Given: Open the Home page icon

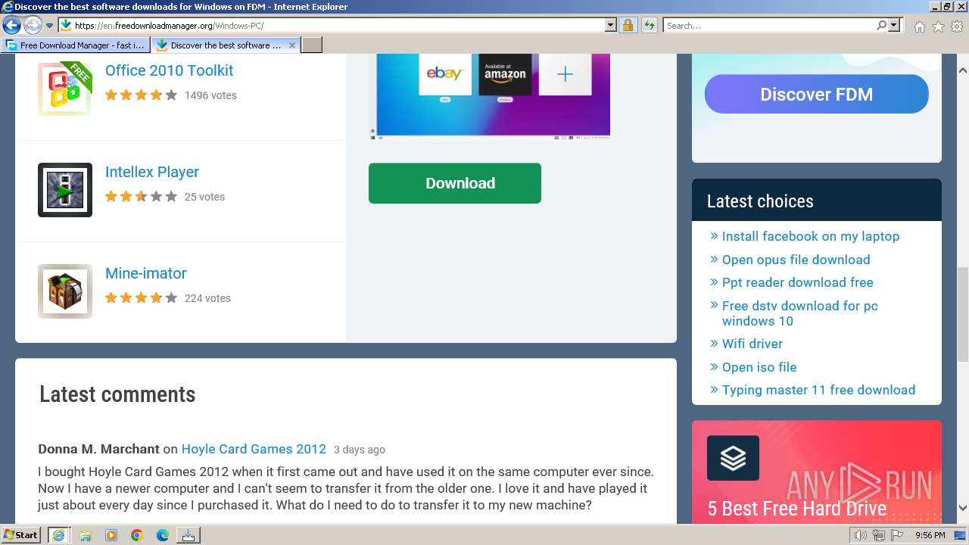Looking at the screenshot, I should [919, 26].
